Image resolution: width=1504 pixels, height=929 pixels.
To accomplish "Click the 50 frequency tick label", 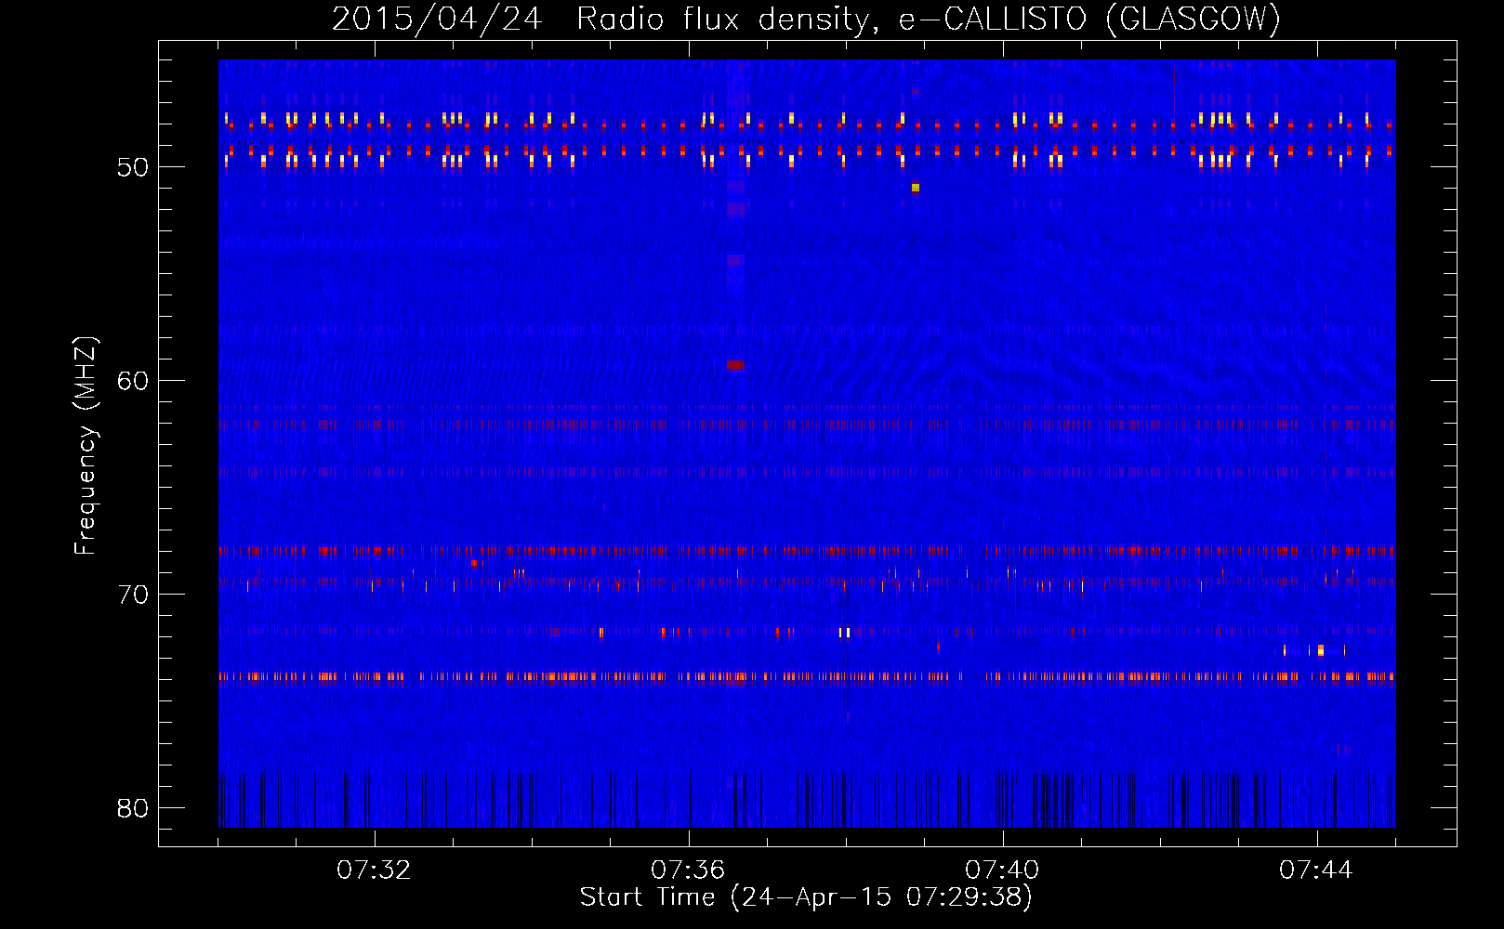I will [133, 167].
